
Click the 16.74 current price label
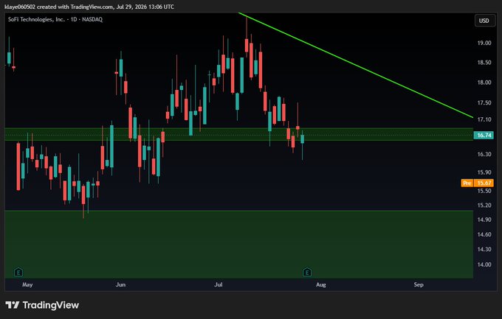tap(484, 136)
